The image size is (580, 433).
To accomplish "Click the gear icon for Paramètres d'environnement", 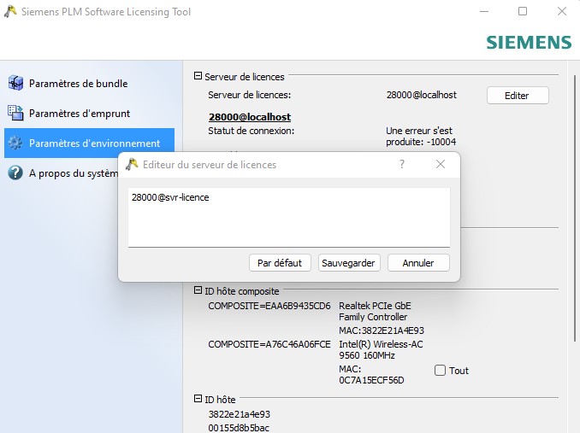I will [x=15, y=143].
